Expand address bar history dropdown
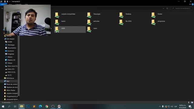The image size is (194, 109). [x=163, y=8]
